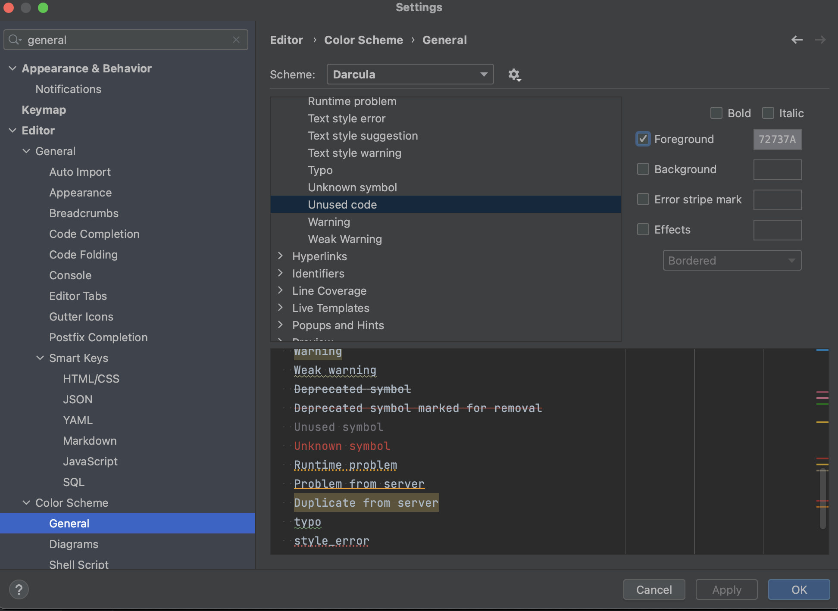Open Editor Tabs settings
This screenshot has height=611, width=838.
tap(78, 296)
